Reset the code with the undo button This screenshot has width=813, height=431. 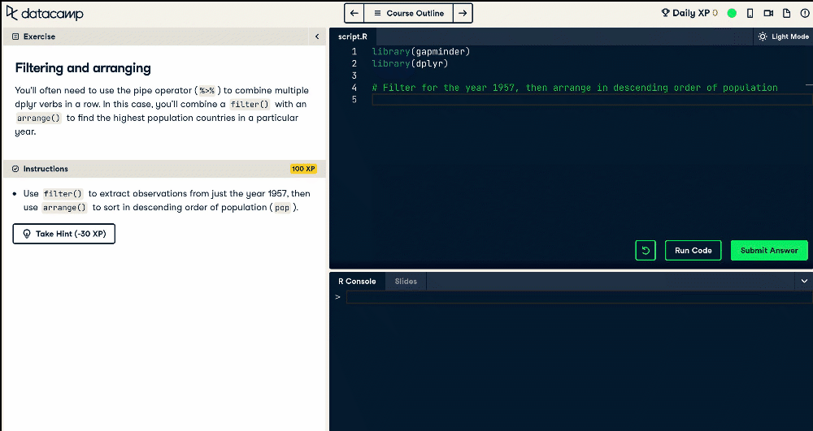point(646,251)
